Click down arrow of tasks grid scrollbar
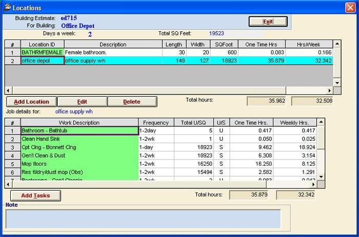359x237 pixels. coord(321,176)
